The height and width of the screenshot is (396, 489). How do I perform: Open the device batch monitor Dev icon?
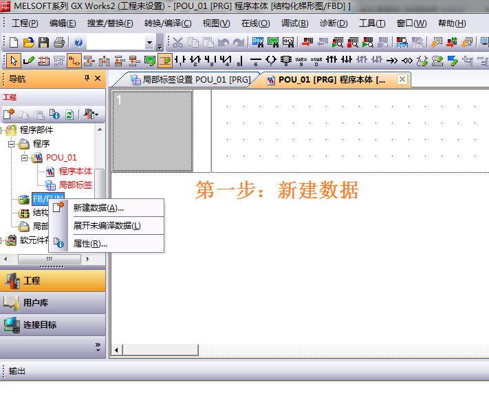[402, 42]
